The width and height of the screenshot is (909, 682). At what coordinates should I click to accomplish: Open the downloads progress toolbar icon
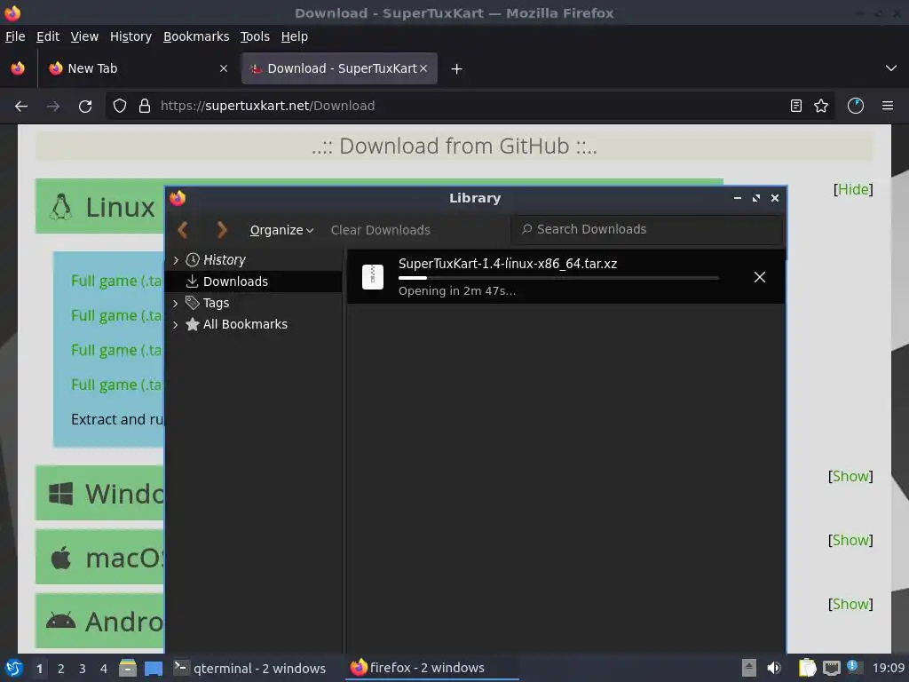(x=856, y=107)
